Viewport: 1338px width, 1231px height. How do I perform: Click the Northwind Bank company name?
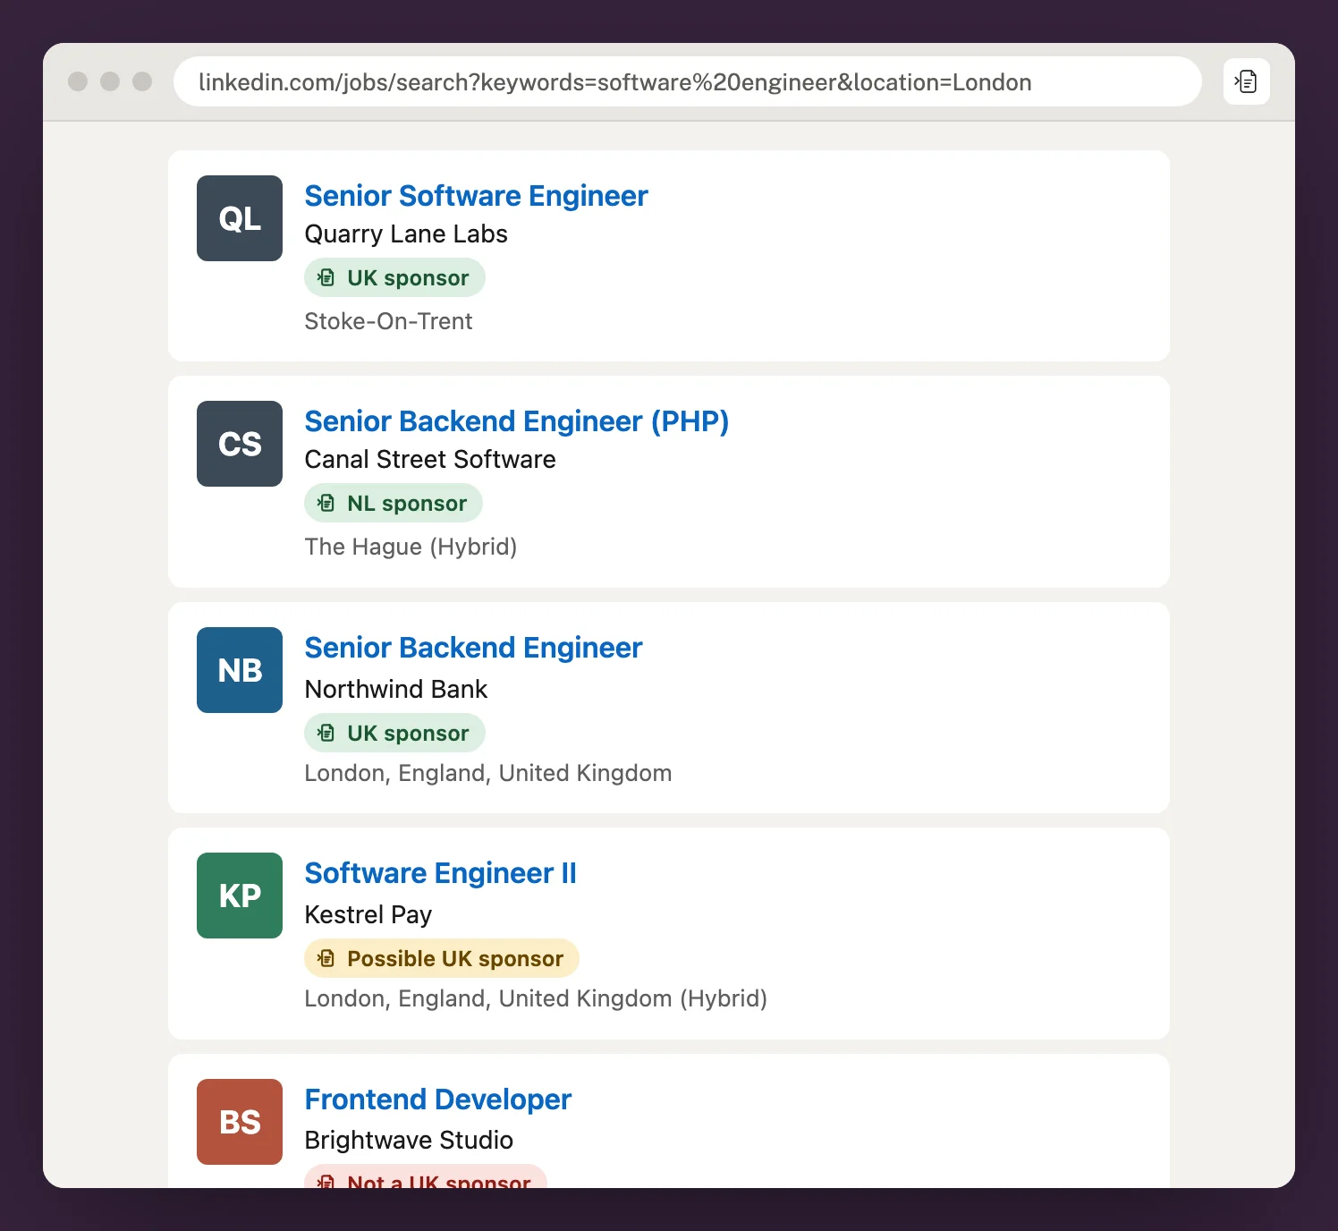(x=396, y=690)
